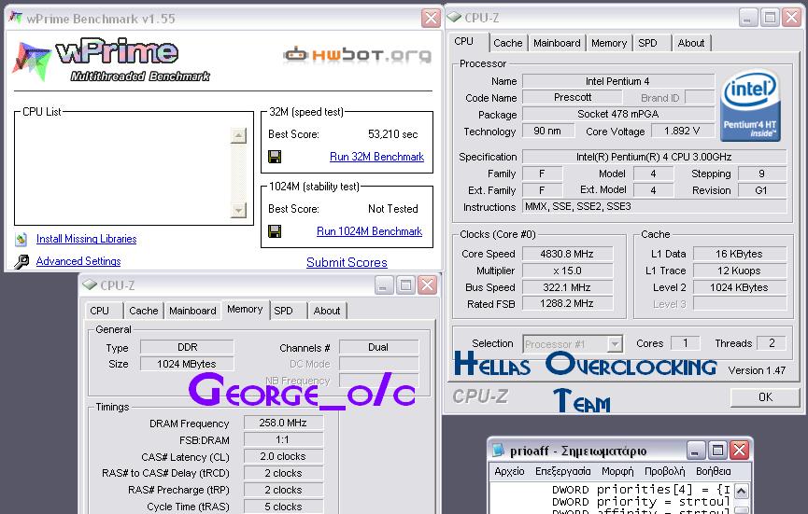Open About tab in the CPU-Z Memory window
Screen dimensions: 808x514
pyautogui.click(x=327, y=311)
